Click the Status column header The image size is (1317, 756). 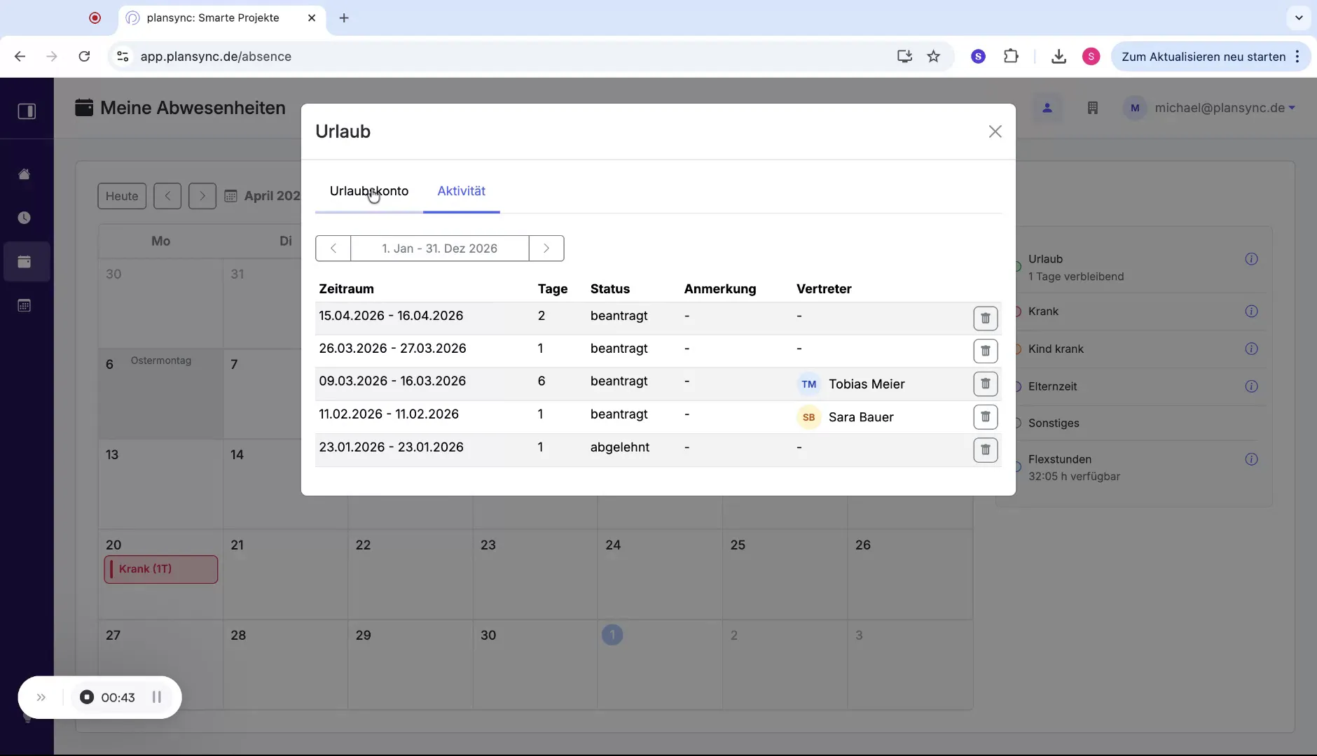[609, 289]
